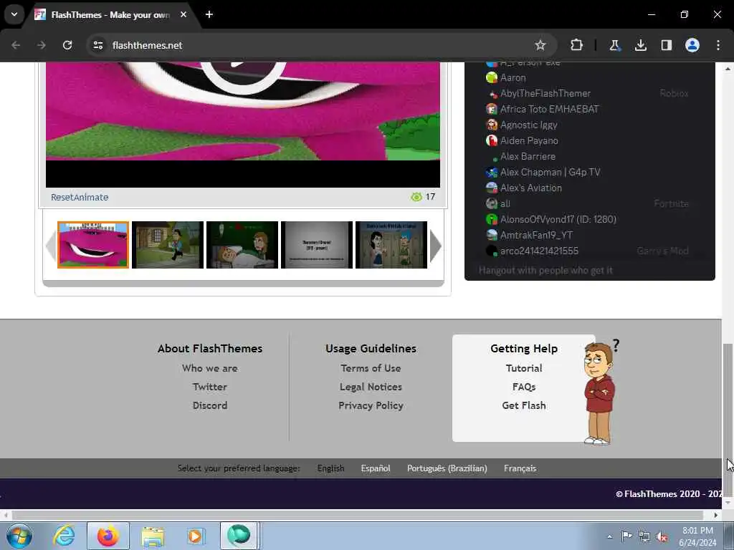
Task: Expand the tab search dropdown
Action: tap(14, 14)
